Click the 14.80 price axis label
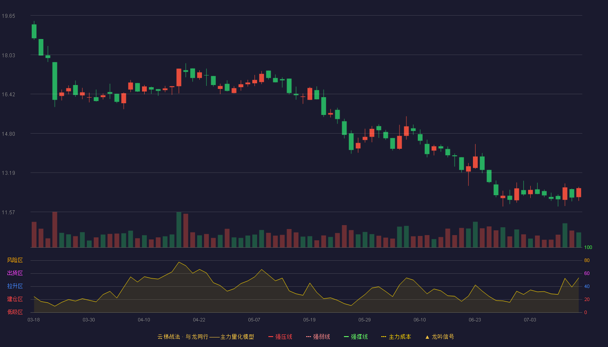Image resolution: width=608 pixels, height=347 pixels. tap(8, 134)
